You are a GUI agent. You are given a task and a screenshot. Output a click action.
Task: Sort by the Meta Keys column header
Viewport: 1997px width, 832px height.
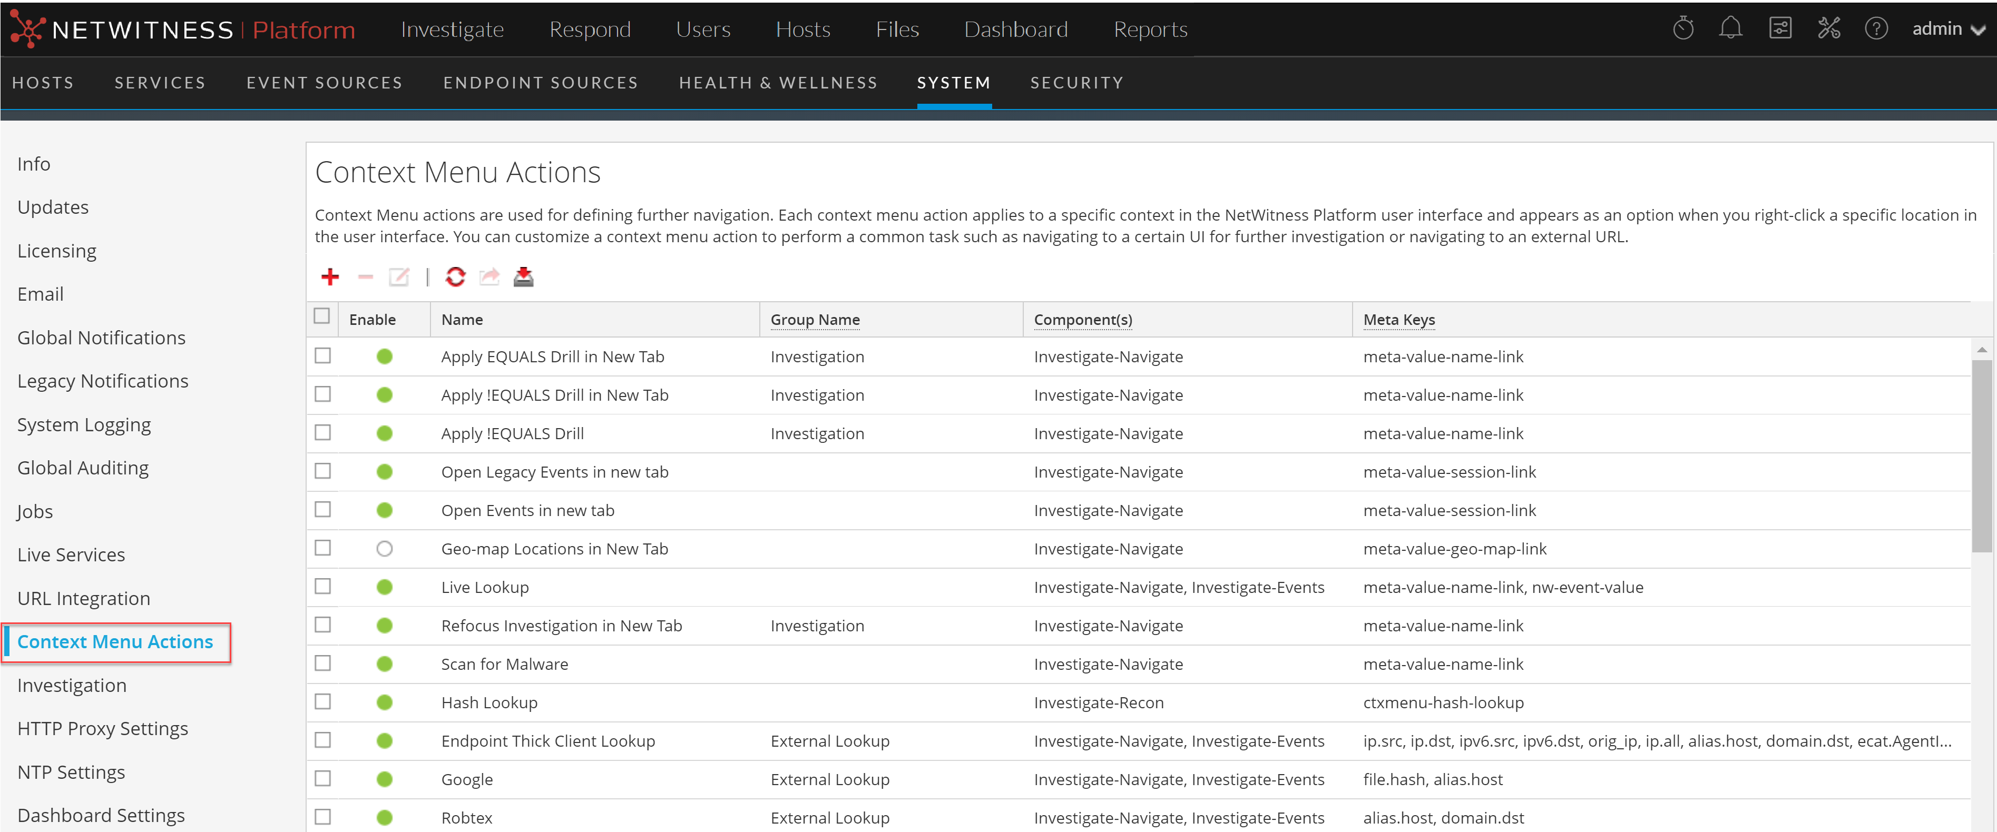coord(1398,319)
